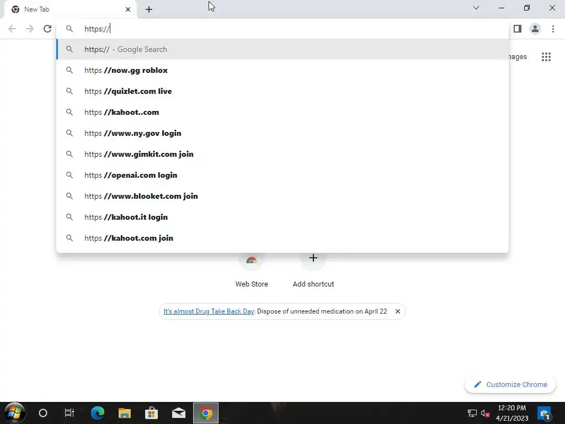Choose the '//kahoot.it login' suggestion

point(282,217)
